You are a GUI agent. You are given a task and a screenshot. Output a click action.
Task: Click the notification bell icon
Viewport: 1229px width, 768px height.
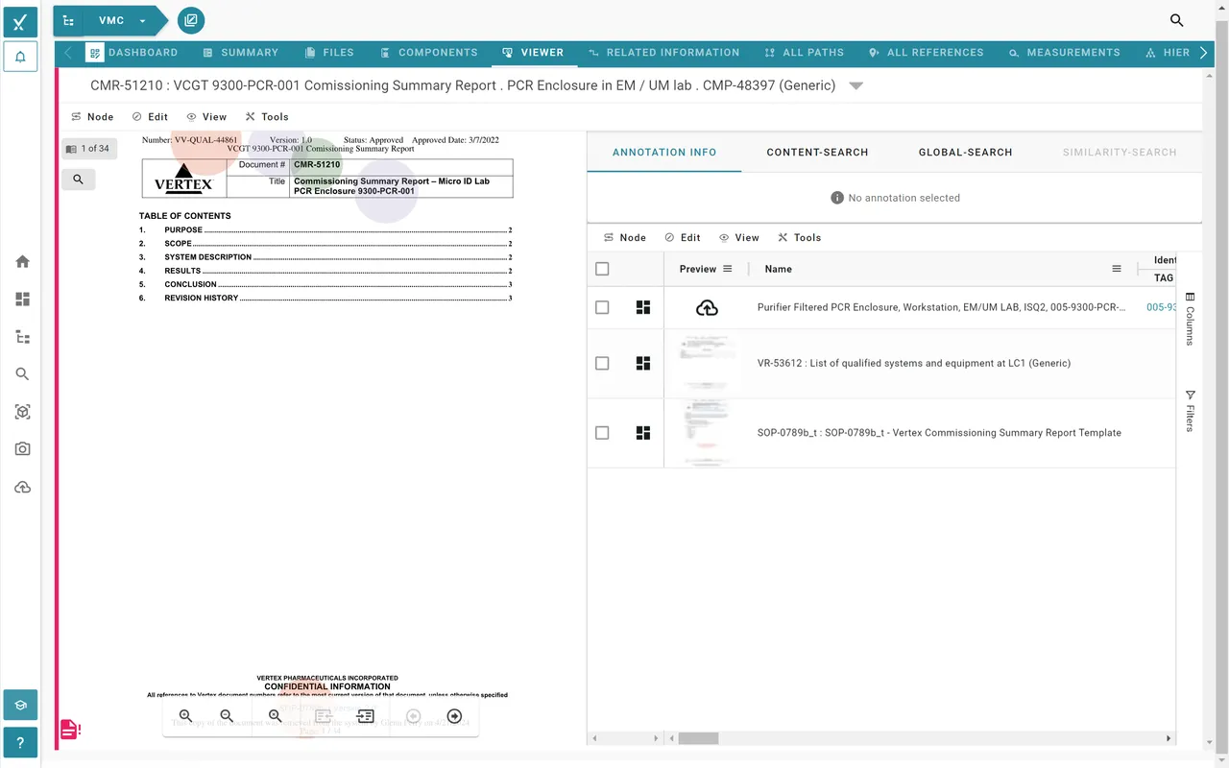click(x=20, y=56)
